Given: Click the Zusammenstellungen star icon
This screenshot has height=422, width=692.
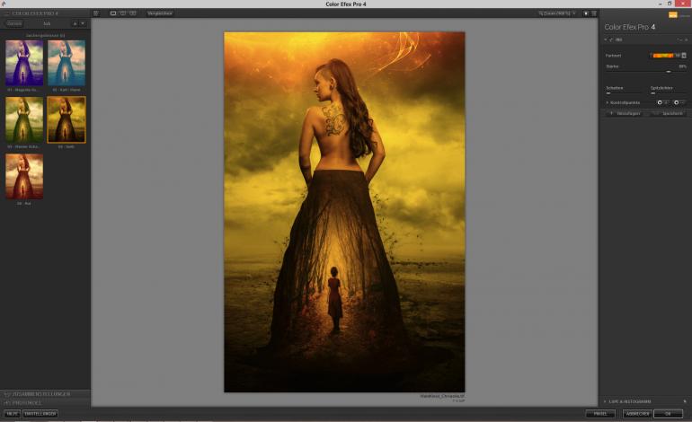Looking at the screenshot, I should click(x=6, y=394).
